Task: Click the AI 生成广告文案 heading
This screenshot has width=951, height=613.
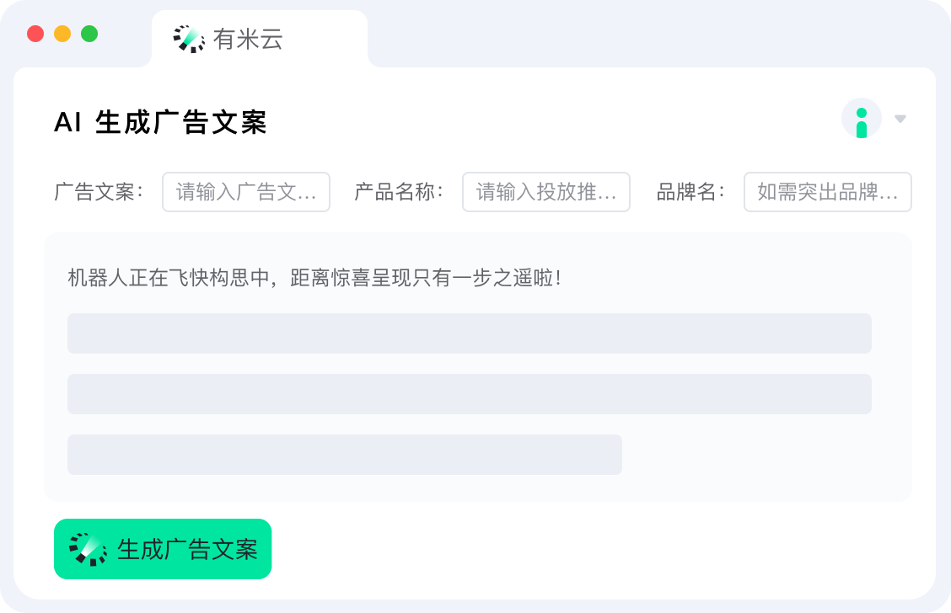Action: (160, 122)
